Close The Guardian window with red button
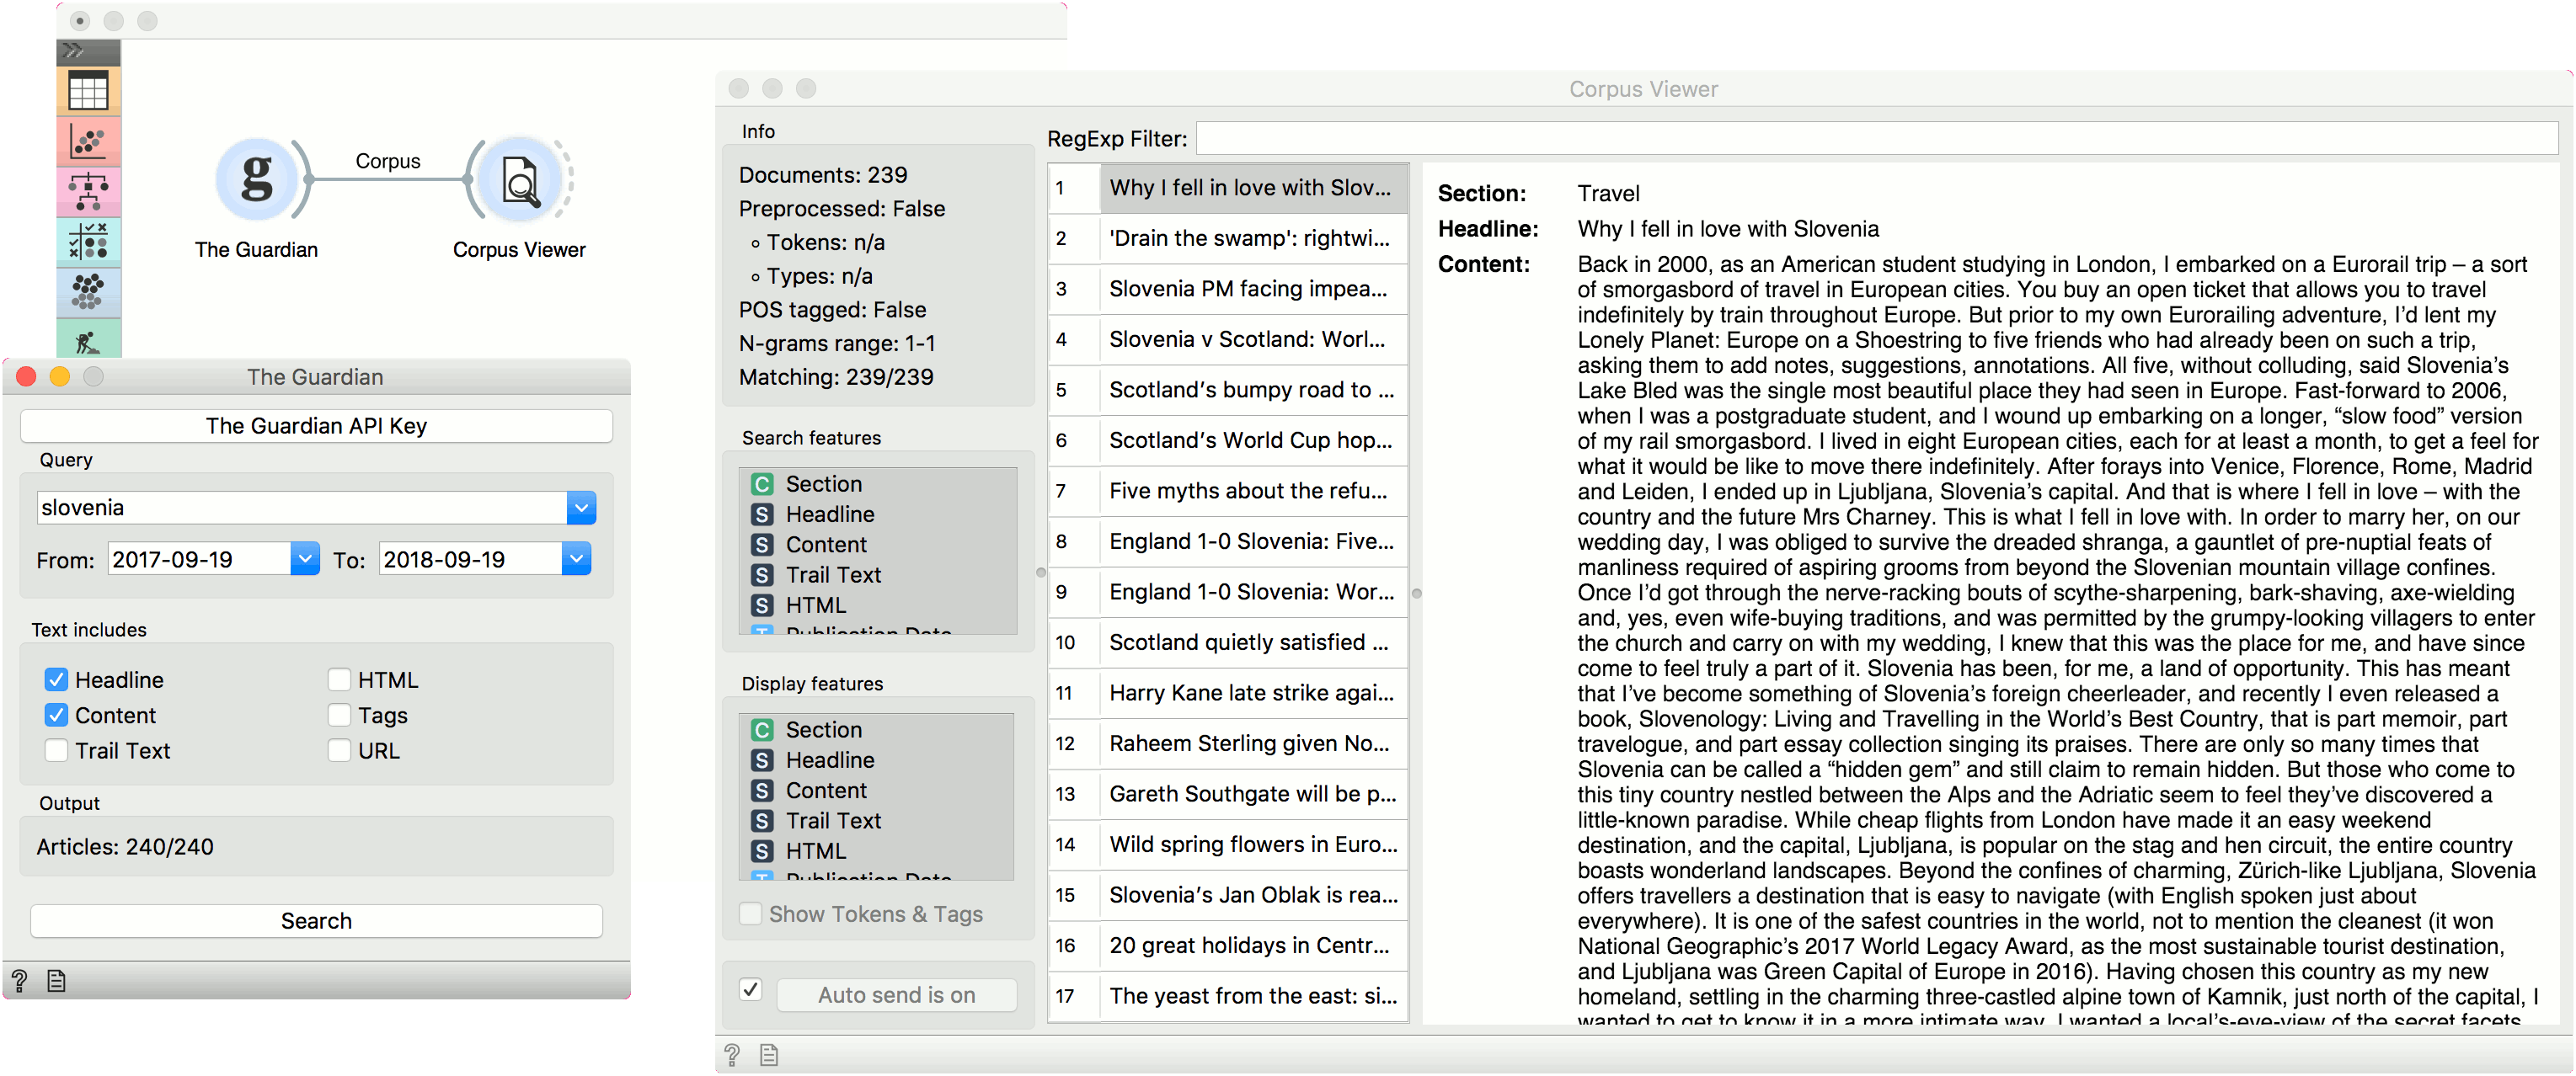 [27, 376]
